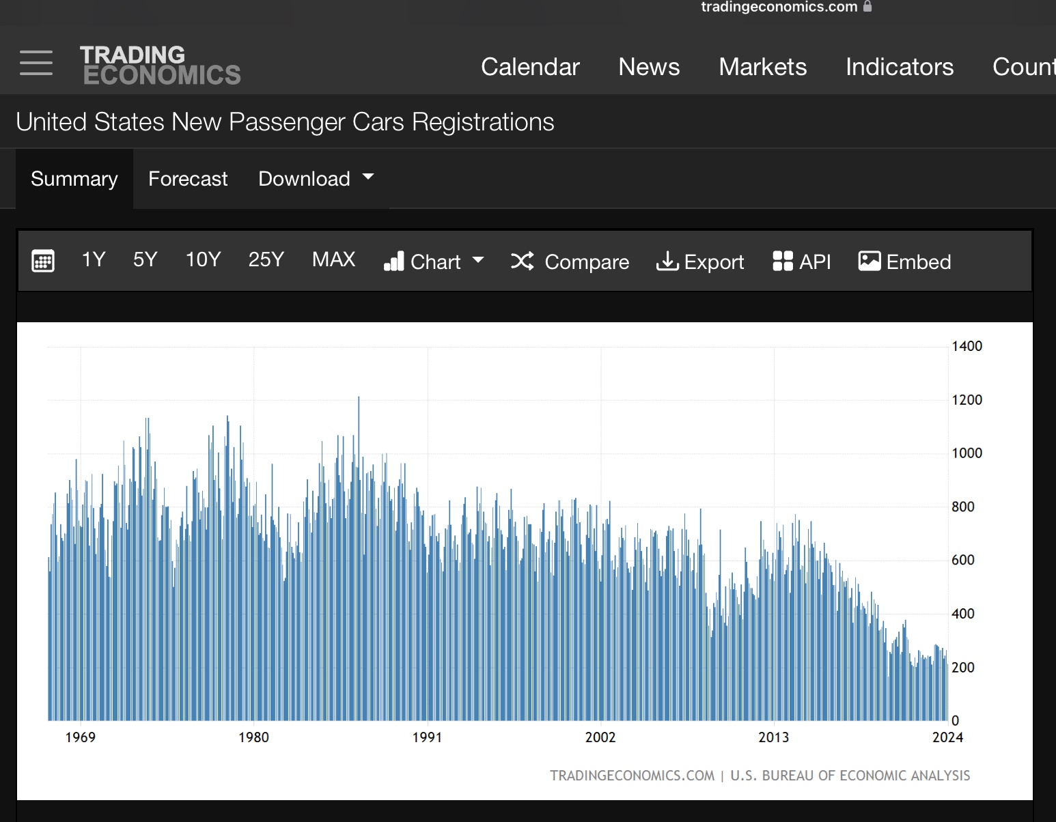Viewport: 1056px width, 822px height.
Task: Click the 1991 x-axis label
Action: tap(427, 737)
